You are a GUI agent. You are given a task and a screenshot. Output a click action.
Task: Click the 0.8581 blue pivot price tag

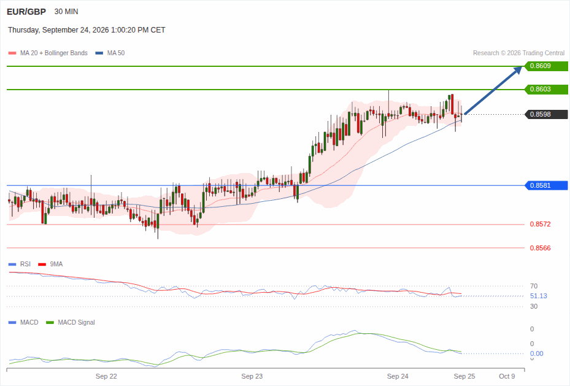(546, 185)
